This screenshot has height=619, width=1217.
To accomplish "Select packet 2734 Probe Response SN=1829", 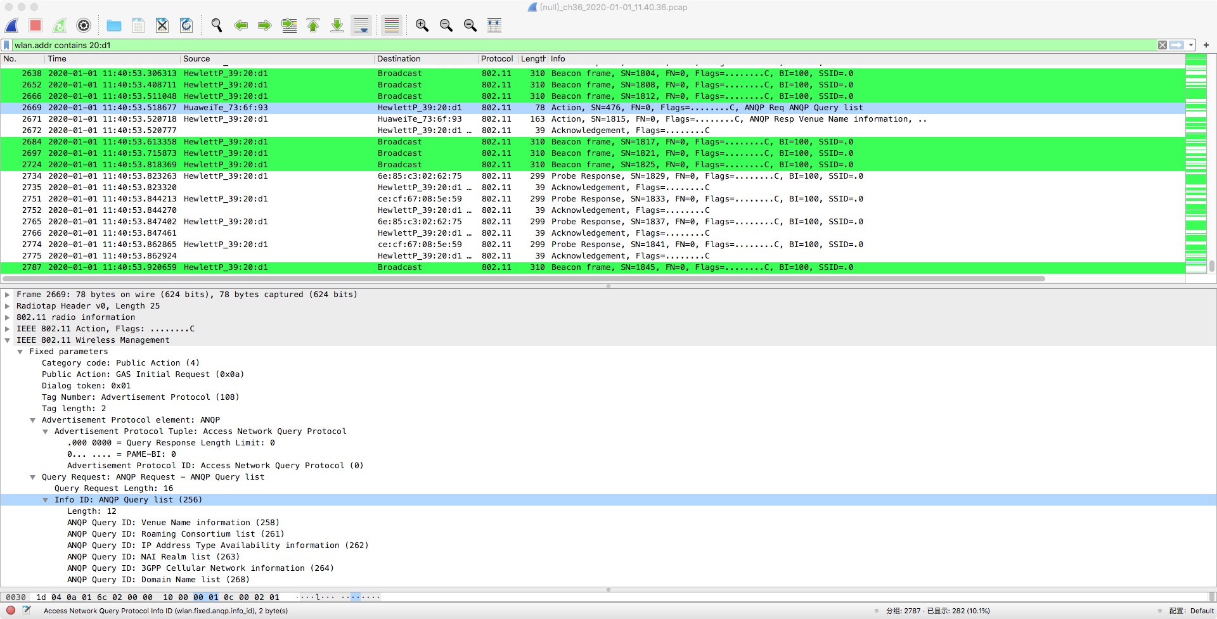I will click(593, 176).
